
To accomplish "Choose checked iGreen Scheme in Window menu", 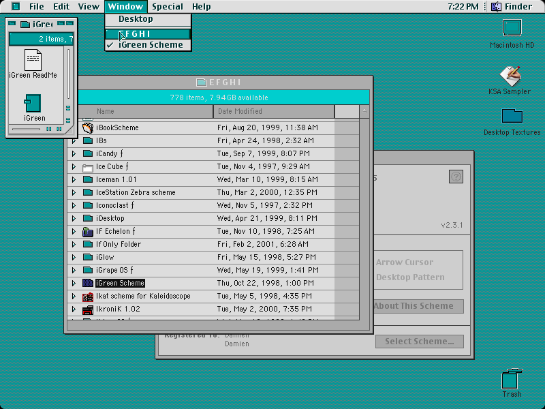I will pos(148,45).
